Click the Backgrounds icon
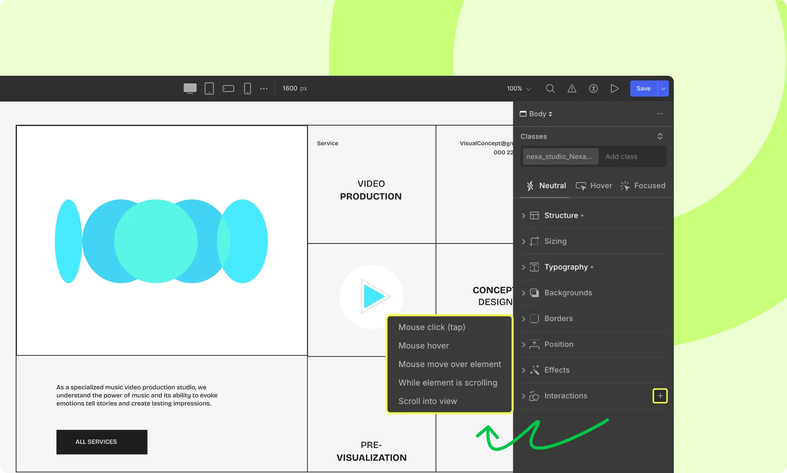Viewport: 787px width, 473px height. click(x=534, y=293)
